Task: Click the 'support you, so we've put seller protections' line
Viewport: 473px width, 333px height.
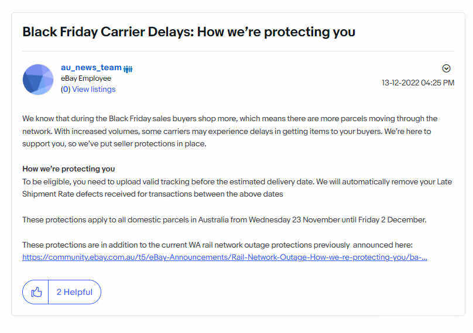Action: (x=114, y=144)
